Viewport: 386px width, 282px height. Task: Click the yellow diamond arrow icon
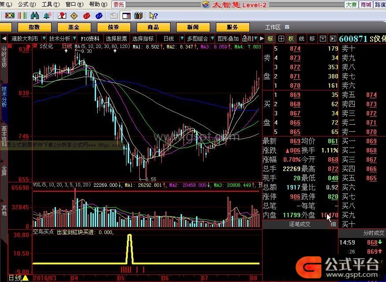coord(74,16)
